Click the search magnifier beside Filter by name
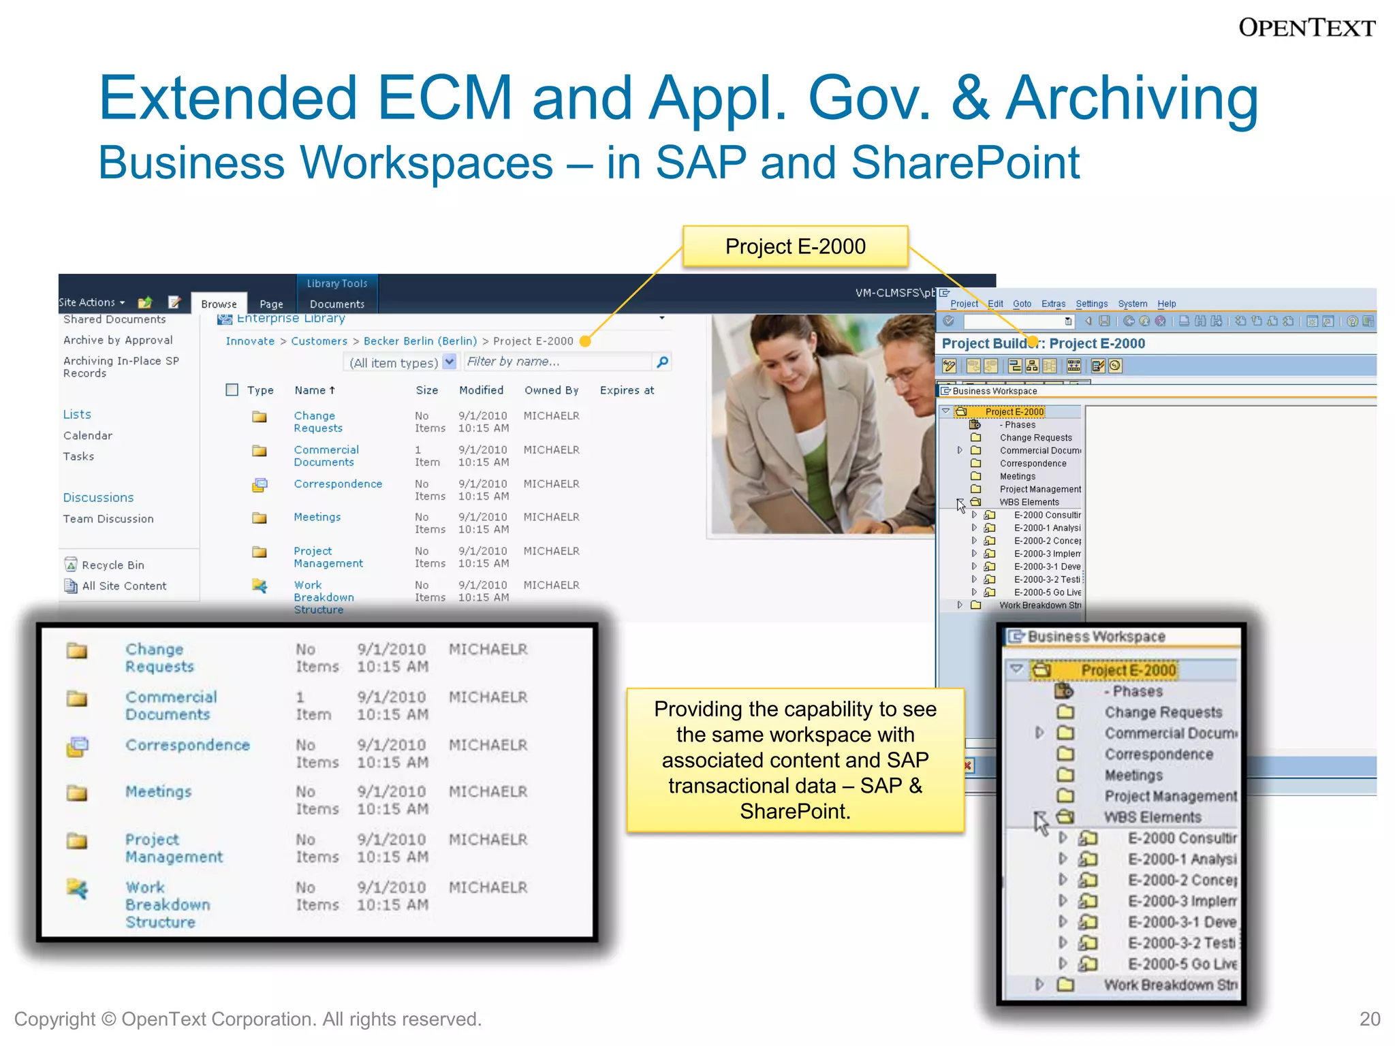This screenshot has height=1046, width=1395. click(x=662, y=362)
